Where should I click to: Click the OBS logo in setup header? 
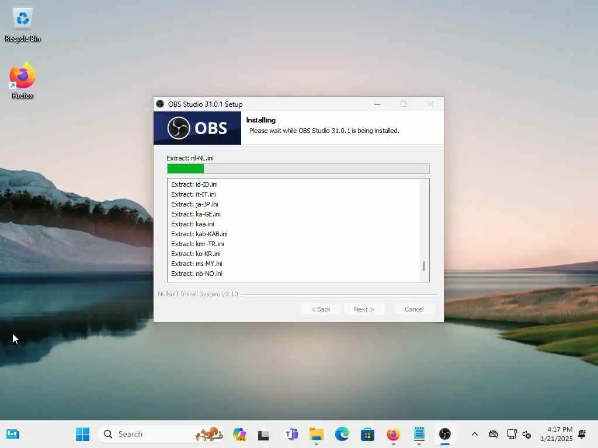(x=197, y=128)
